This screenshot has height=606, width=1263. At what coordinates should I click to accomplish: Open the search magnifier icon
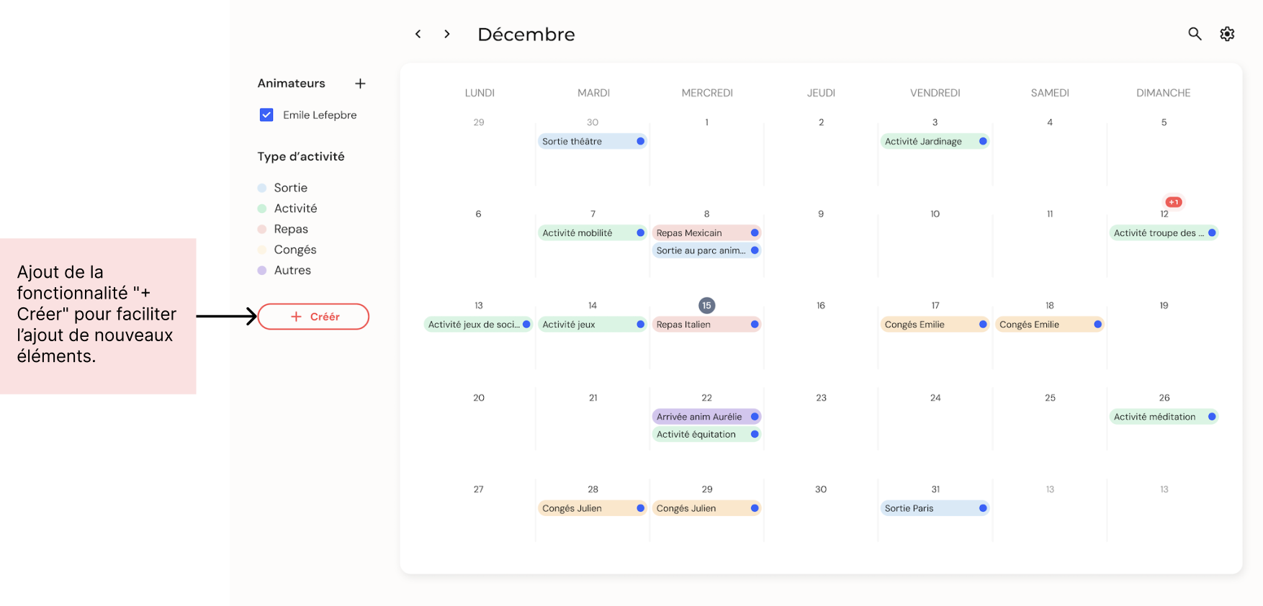coord(1195,34)
